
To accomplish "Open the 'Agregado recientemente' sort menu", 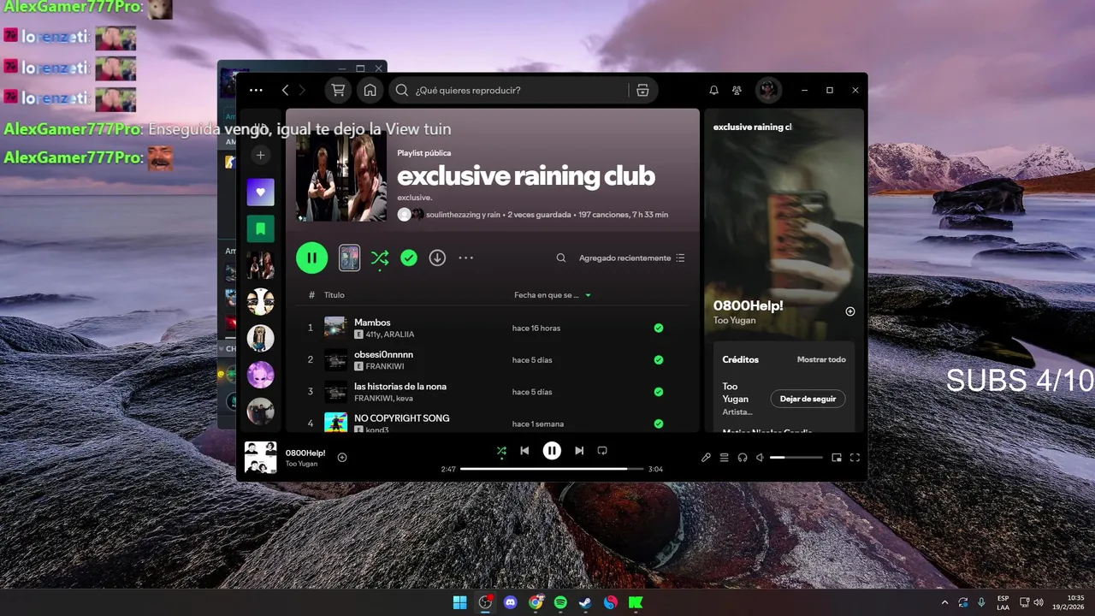I will 632,258.
